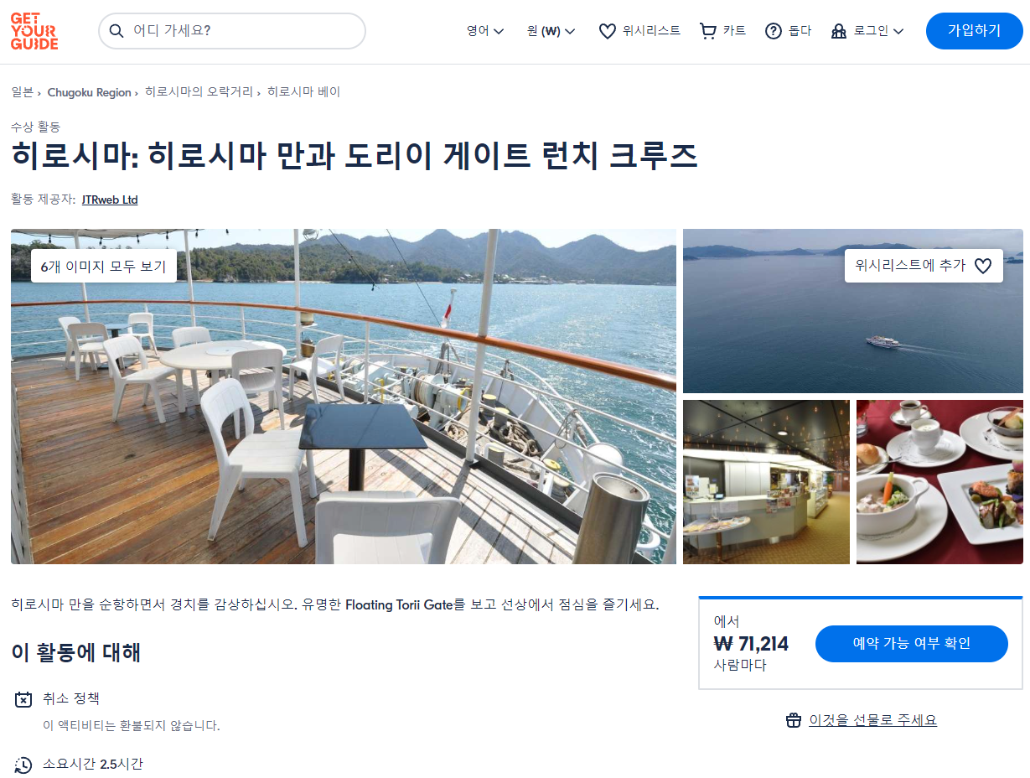This screenshot has width=1030, height=778.
Task: Expand the 원 (₩) currency dropdown
Action: 551,31
